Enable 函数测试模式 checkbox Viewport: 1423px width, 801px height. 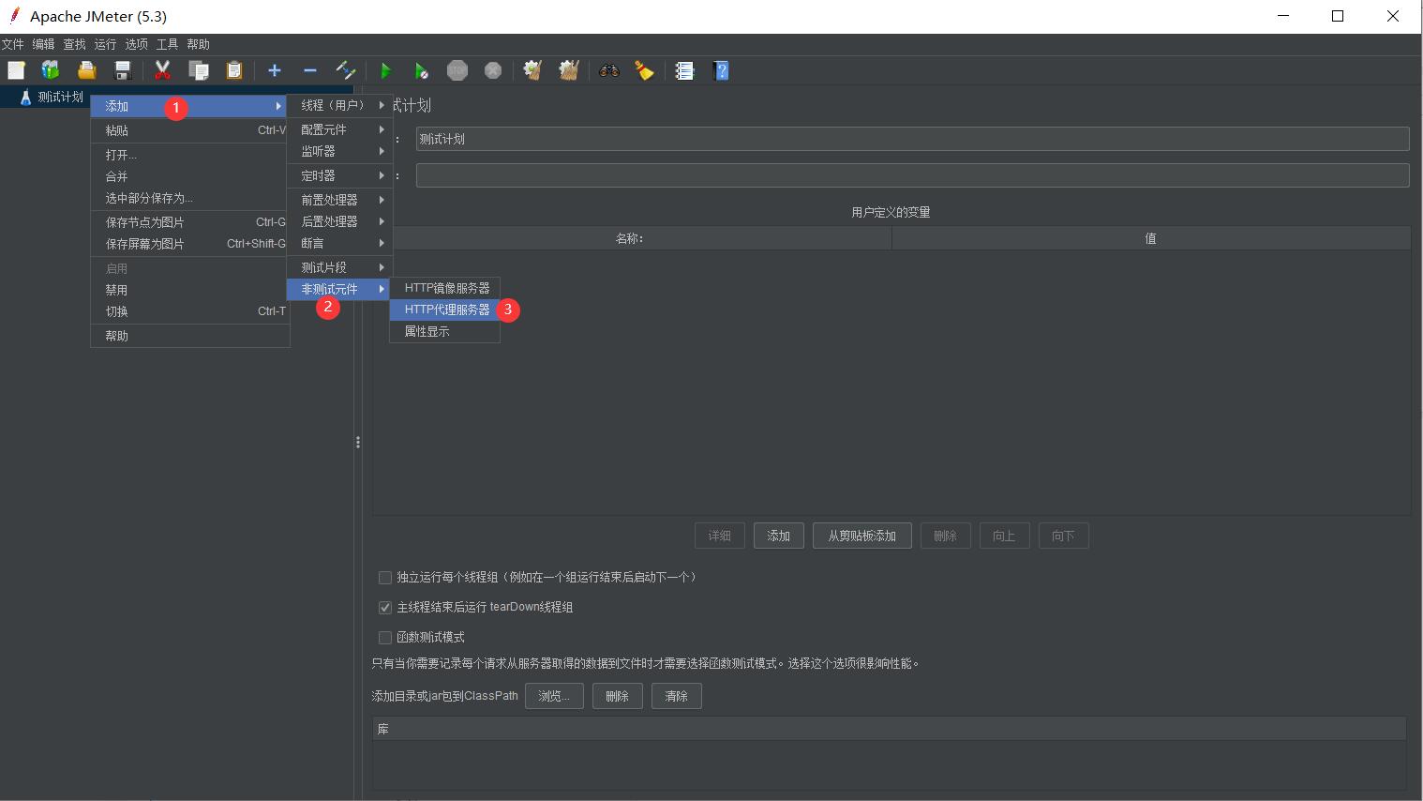tap(385, 638)
